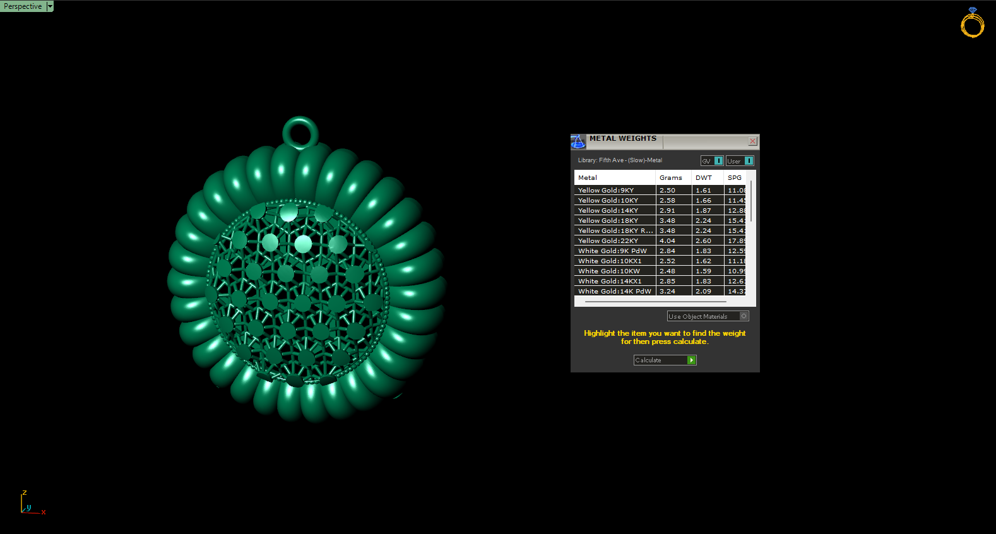
Task: Enable Use Object Materials option
Action: coord(744,316)
